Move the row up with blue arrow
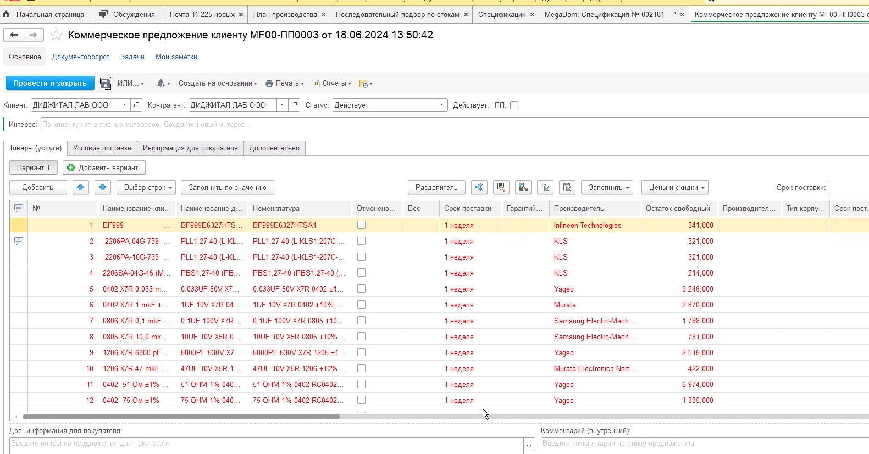869x454 pixels. coord(81,187)
